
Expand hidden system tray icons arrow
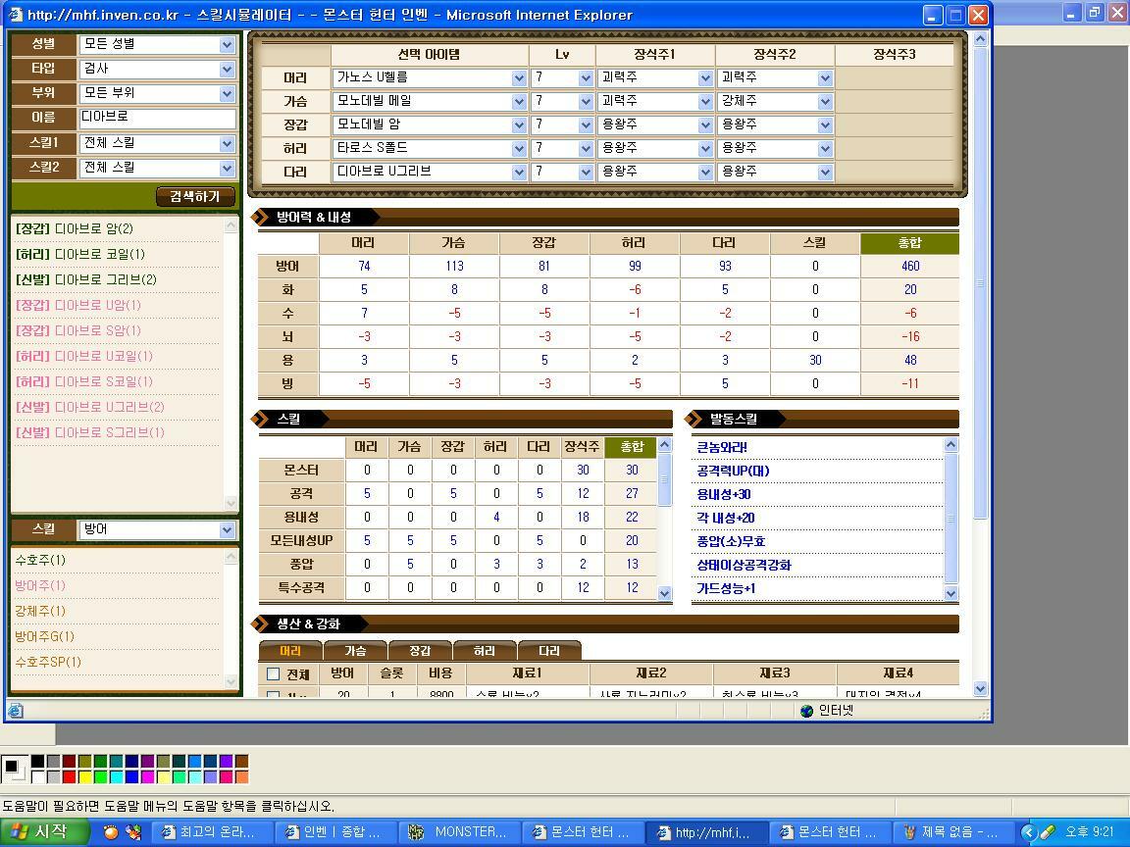click(x=1028, y=832)
